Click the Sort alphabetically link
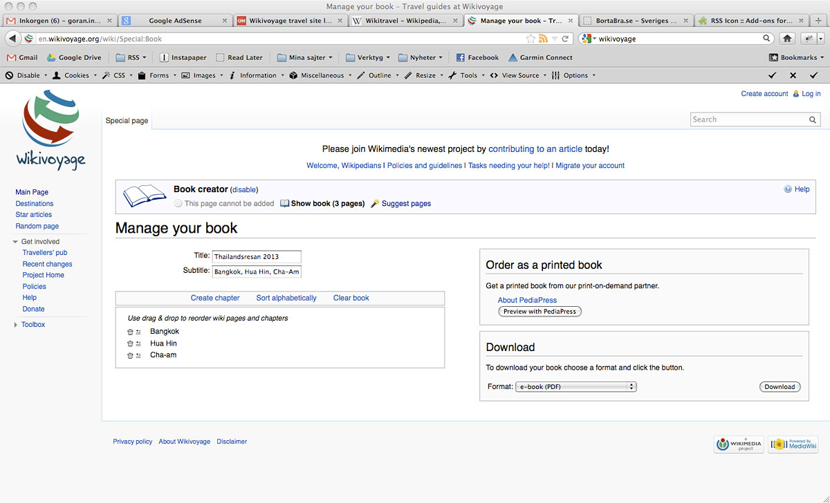This screenshot has width=830, height=503. (x=286, y=298)
